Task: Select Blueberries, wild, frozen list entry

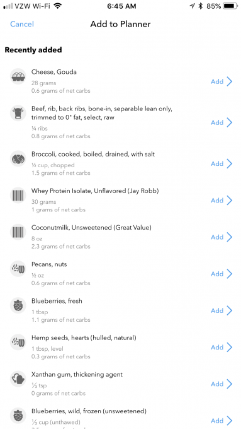Action: pyautogui.click(x=120, y=419)
